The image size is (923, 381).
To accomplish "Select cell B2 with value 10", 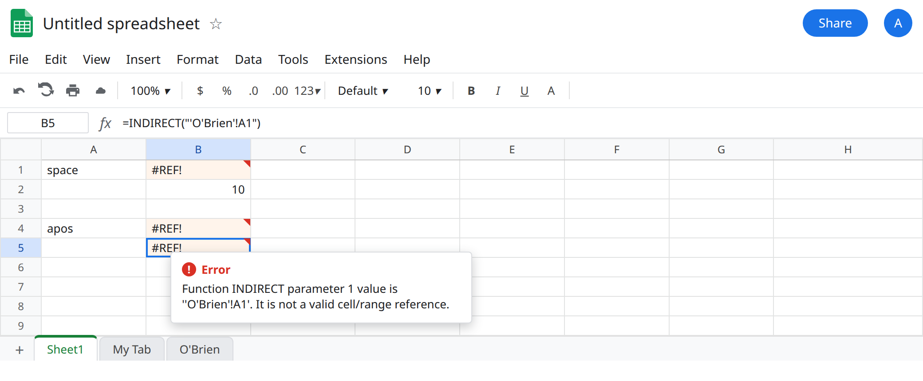I will [198, 189].
